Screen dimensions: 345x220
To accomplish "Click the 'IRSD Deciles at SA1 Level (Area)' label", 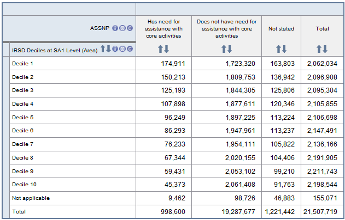I will tap(55, 50).
